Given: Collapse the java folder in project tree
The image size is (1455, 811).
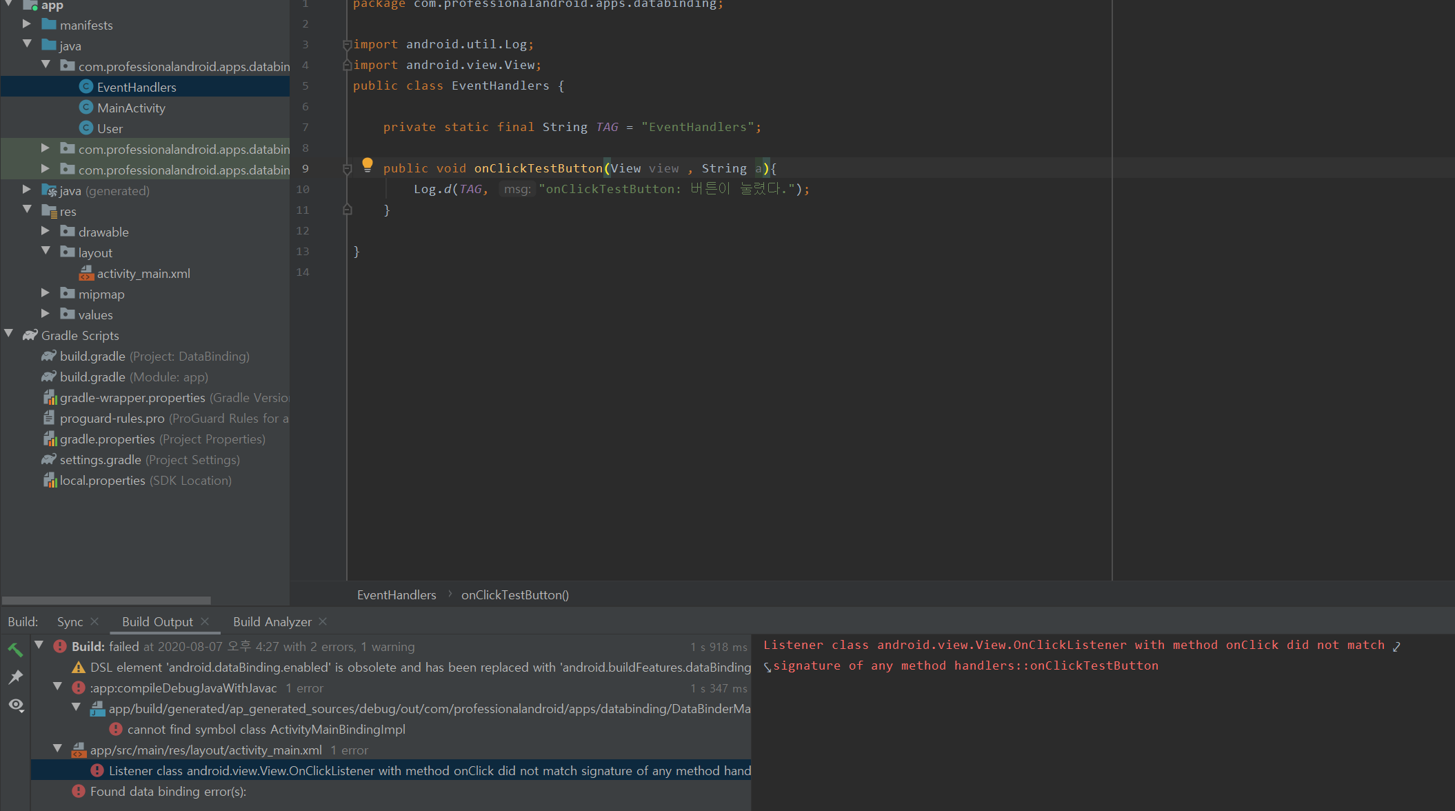Looking at the screenshot, I should pos(28,45).
